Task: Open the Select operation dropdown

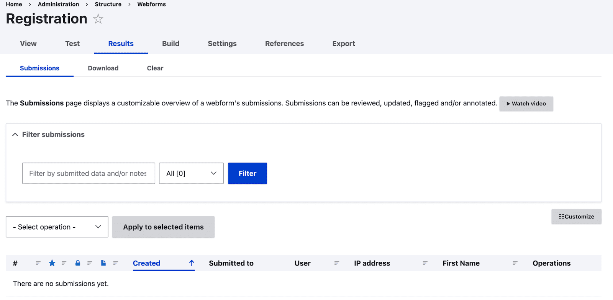Action: point(57,227)
